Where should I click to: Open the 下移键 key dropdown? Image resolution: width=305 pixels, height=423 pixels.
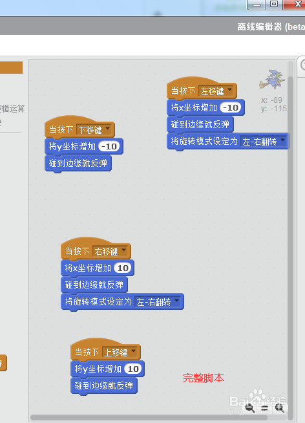(x=94, y=130)
